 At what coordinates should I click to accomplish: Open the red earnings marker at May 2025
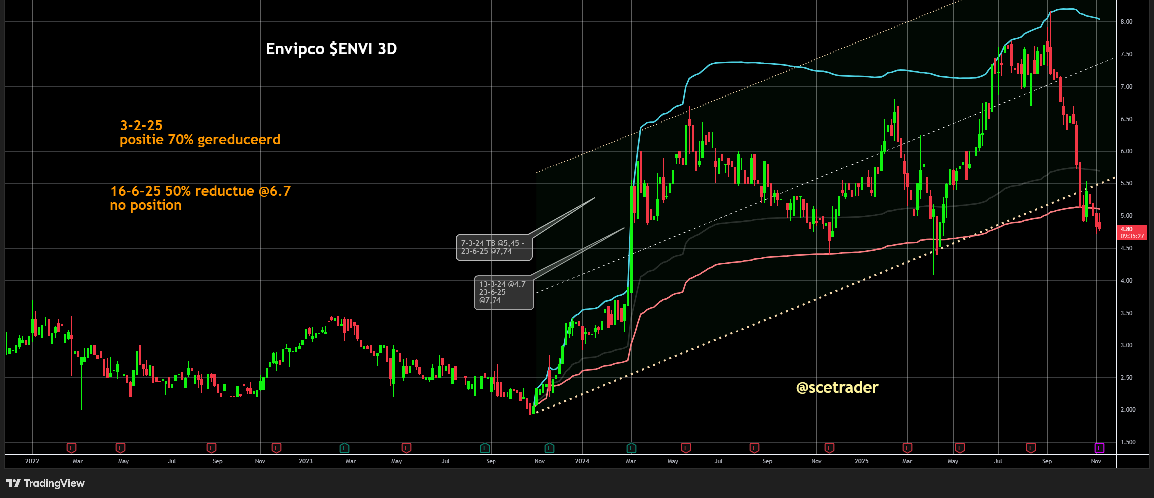(x=959, y=448)
